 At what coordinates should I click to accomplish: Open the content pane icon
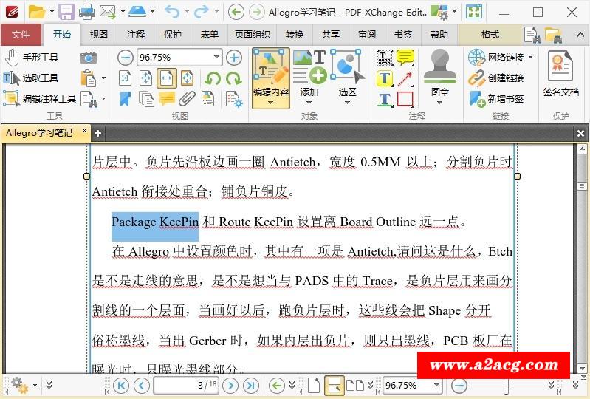click(x=207, y=99)
